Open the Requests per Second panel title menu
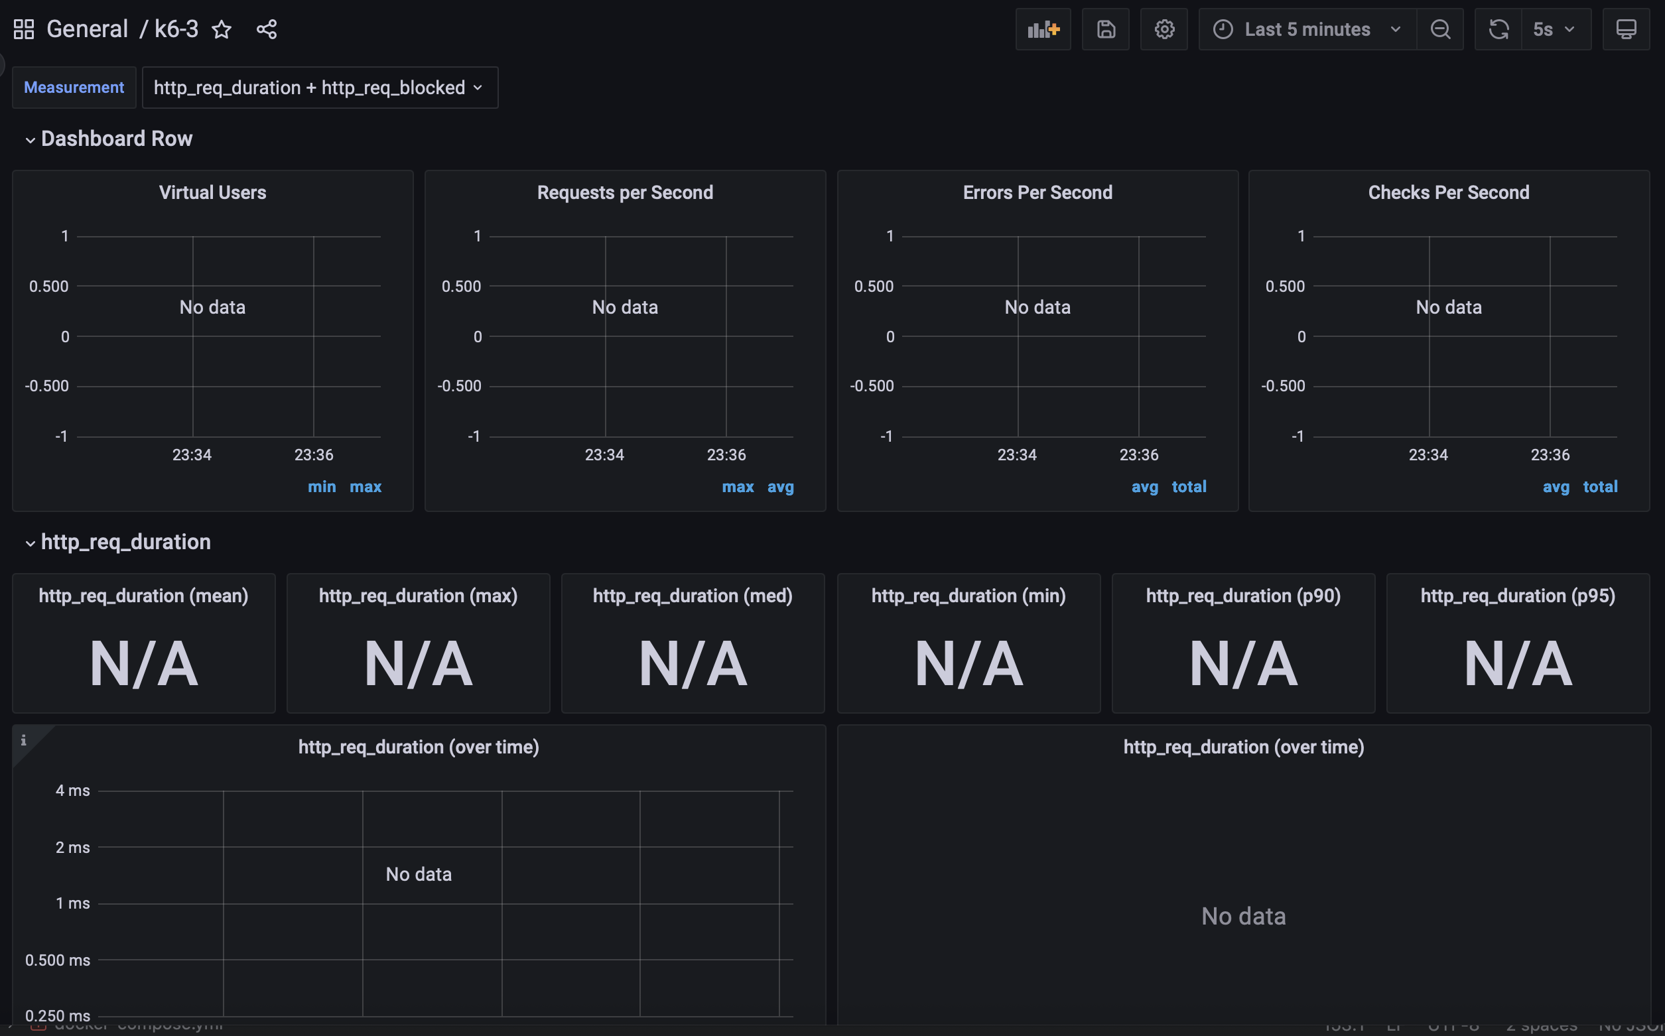1665x1036 pixels. (x=625, y=192)
